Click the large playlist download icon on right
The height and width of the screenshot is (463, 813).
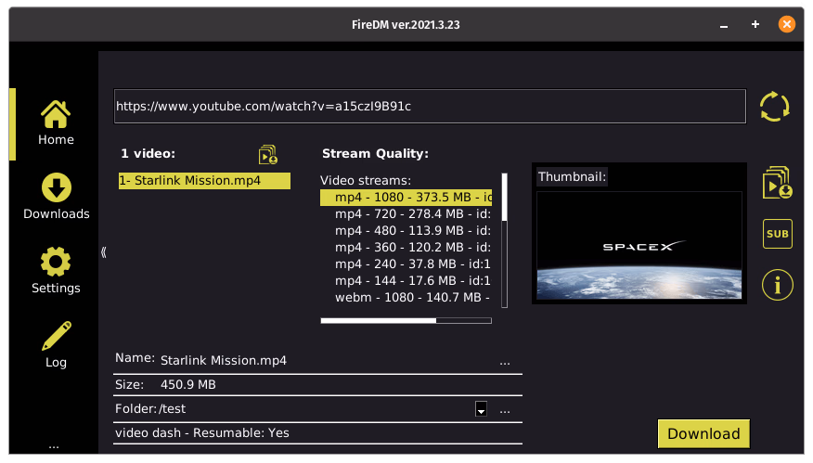pyautogui.click(x=777, y=183)
